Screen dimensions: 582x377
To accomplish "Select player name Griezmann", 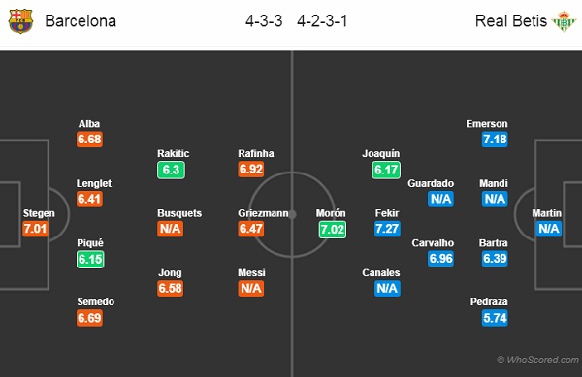I will 263,213.
